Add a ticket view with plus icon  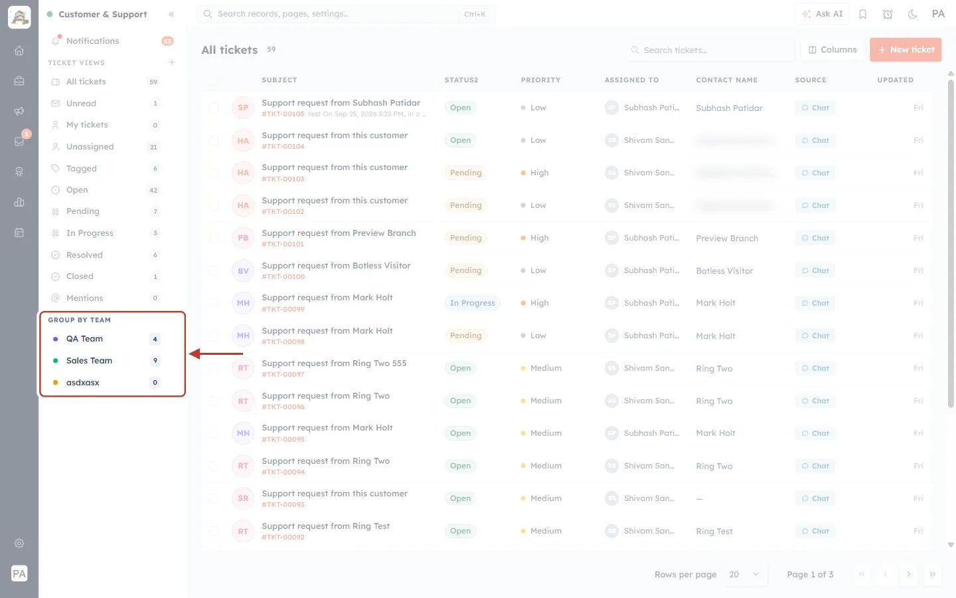pyautogui.click(x=172, y=62)
